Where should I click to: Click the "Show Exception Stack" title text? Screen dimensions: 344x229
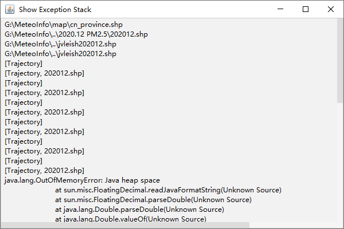pos(55,10)
